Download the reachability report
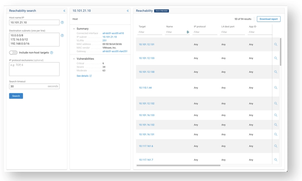Viewport: 302px width, 181px height. tap(268, 19)
